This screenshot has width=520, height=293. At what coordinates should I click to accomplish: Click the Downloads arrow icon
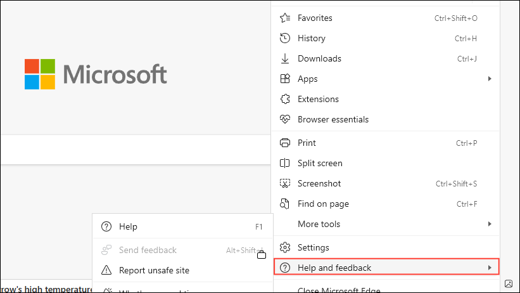coord(285,59)
